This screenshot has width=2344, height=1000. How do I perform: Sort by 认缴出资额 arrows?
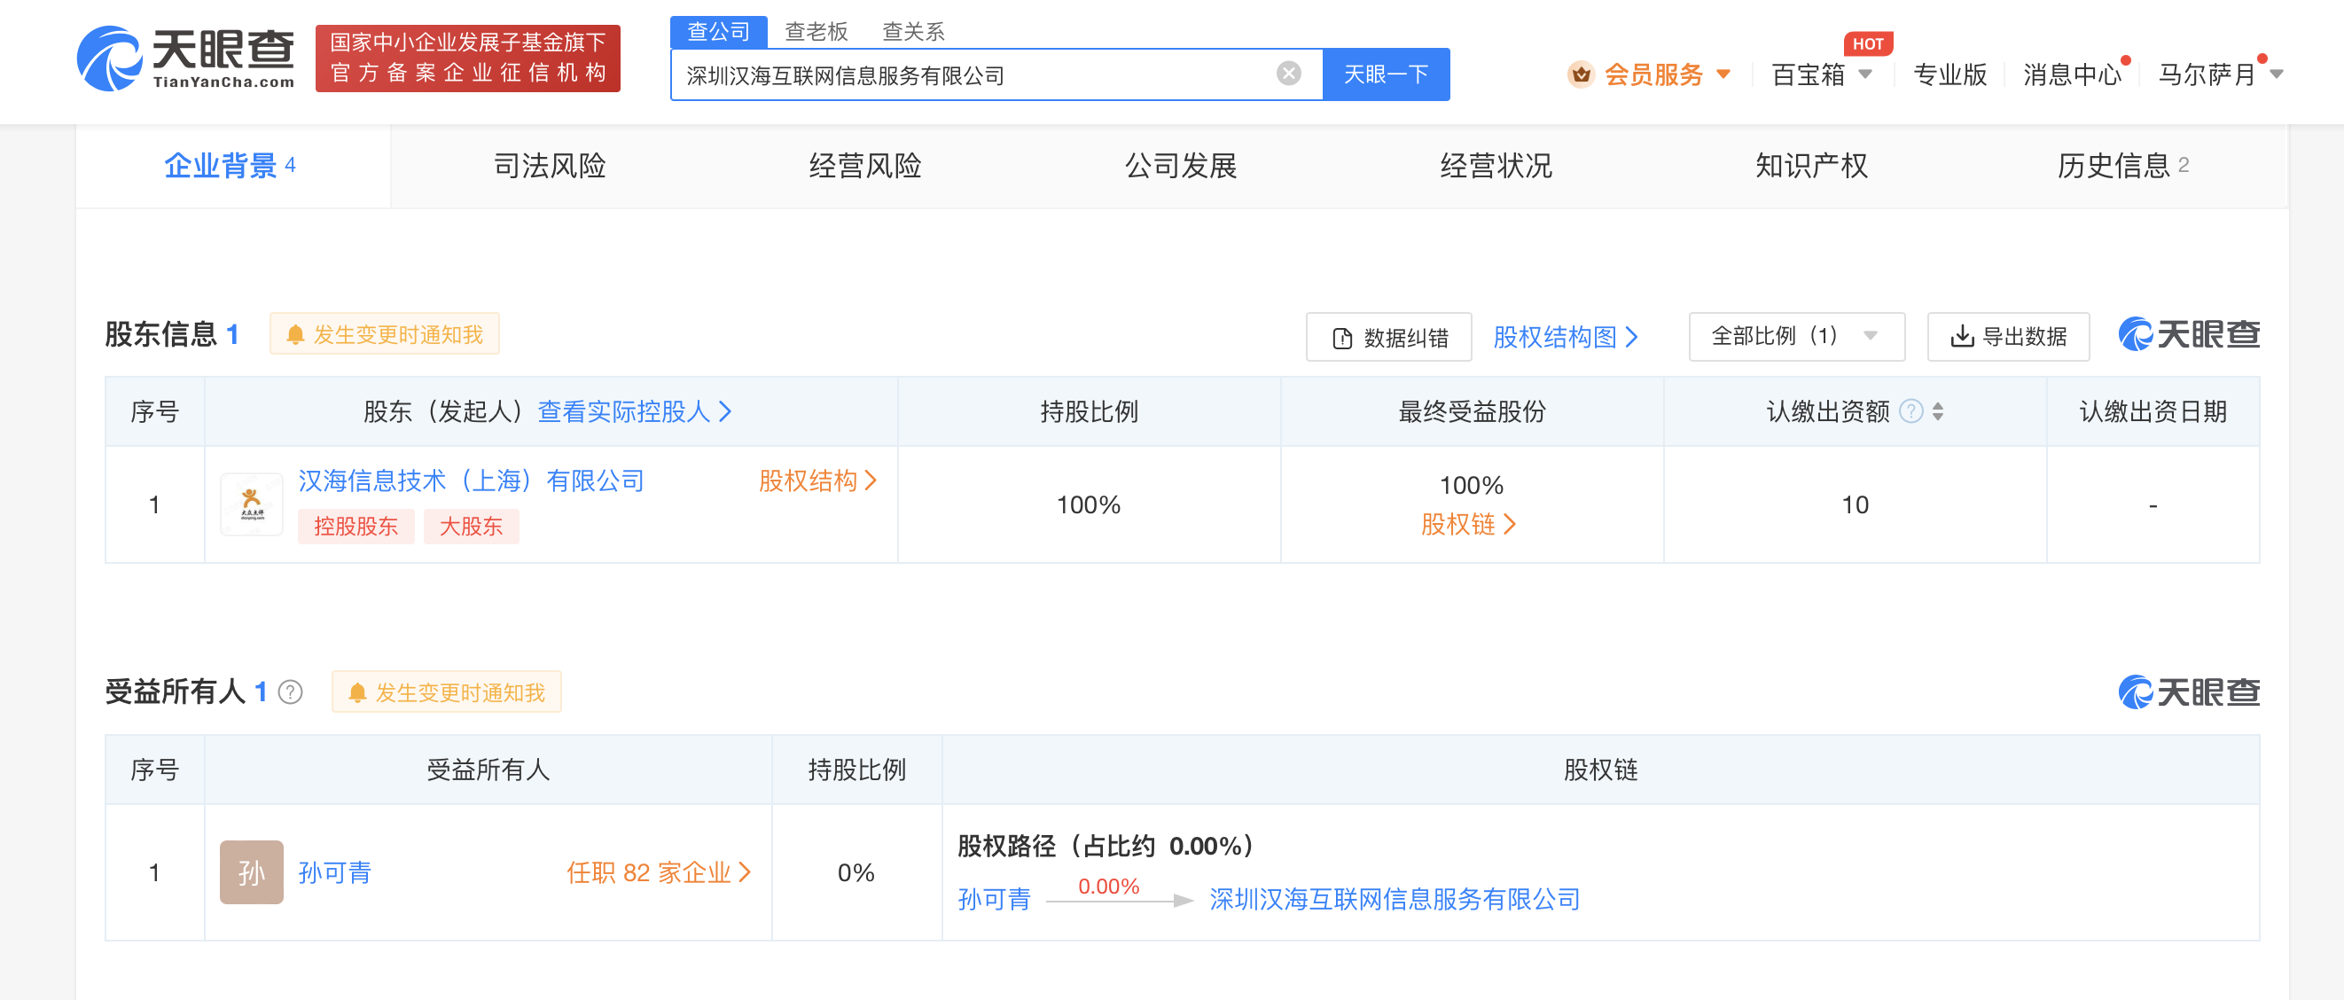pos(1938,412)
